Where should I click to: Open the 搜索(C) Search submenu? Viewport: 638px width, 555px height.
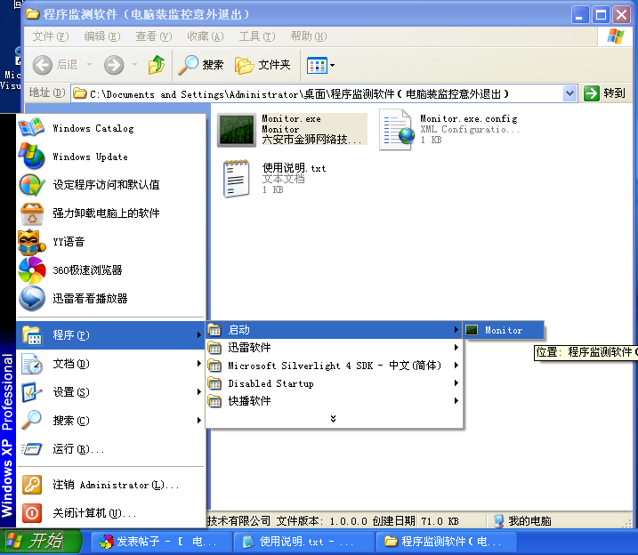coord(110,421)
